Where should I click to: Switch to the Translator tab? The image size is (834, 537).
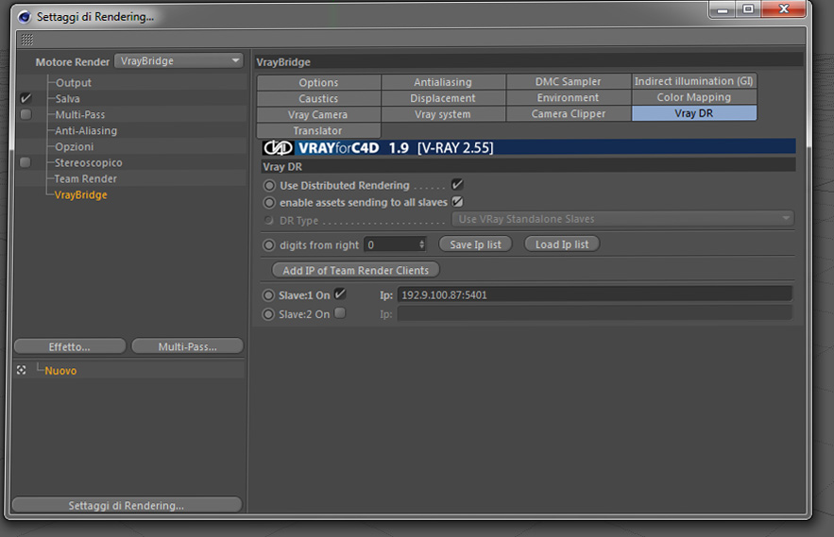[x=318, y=130]
